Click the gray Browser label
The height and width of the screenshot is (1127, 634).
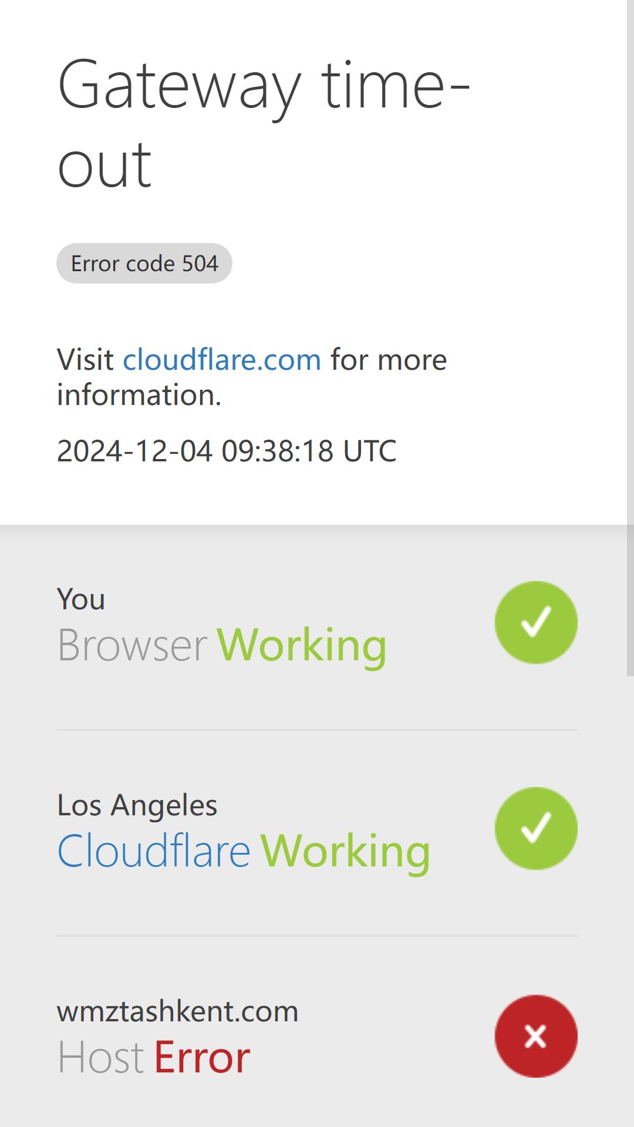click(132, 645)
